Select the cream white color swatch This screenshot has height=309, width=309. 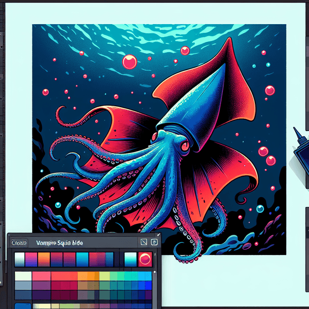tap(23, 276)
